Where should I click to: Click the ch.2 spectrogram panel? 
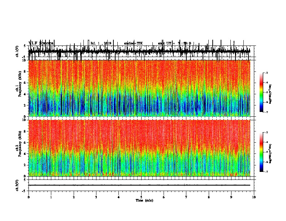[139, 148]
